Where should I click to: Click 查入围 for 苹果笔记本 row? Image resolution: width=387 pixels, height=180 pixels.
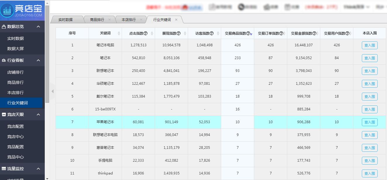tap(369, 122)
